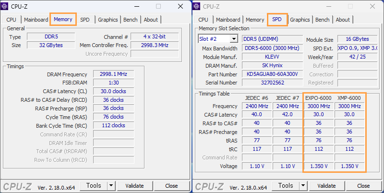
Task: Click the Part Number field KD5AGUA80-60A300V
Action: [272, 74]
